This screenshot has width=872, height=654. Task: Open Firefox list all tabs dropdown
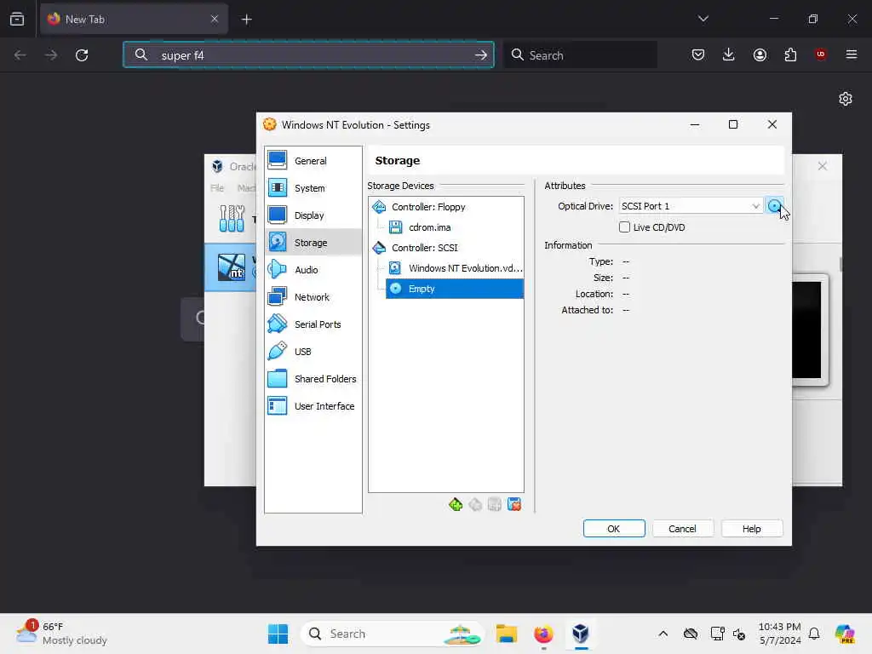[703, 19]
